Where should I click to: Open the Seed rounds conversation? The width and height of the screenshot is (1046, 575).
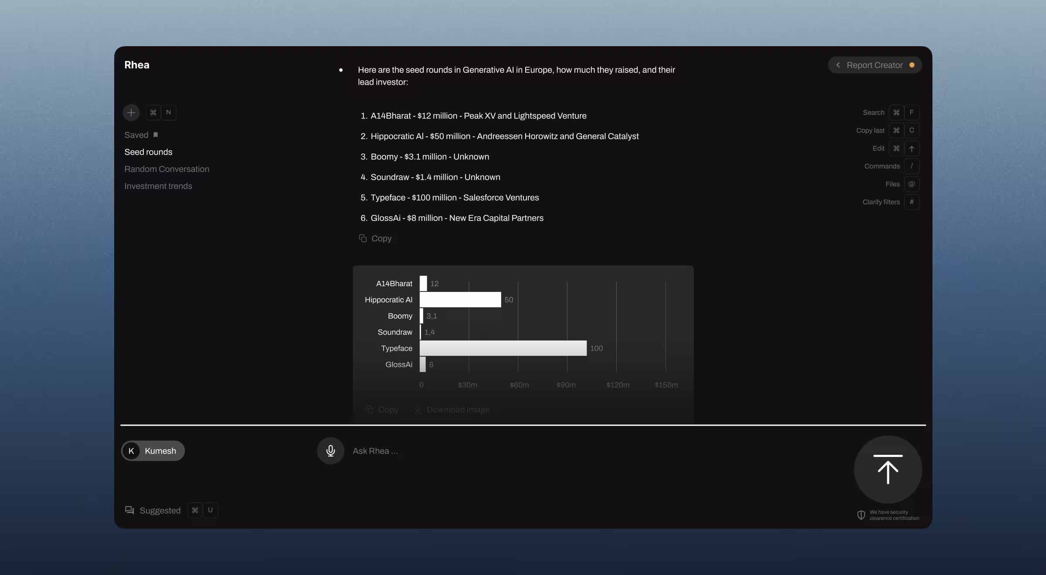(148, 152)
